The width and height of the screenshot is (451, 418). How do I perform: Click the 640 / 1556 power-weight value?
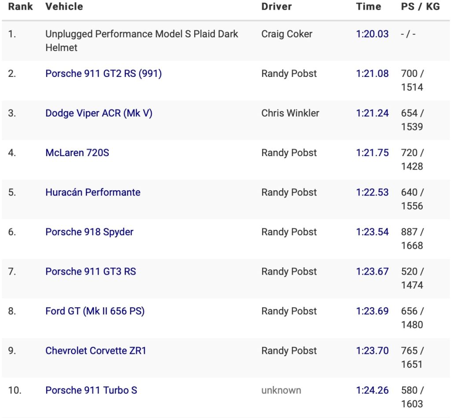412,199
